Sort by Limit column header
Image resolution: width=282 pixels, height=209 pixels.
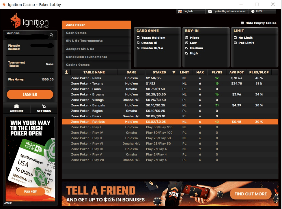tap(184, 72)
